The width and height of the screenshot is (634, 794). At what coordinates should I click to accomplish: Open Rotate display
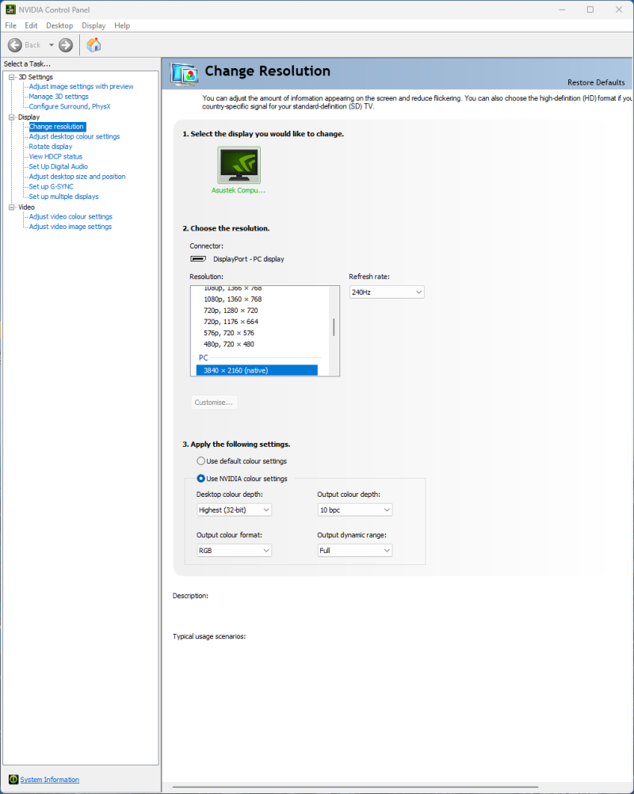(51, 147)
